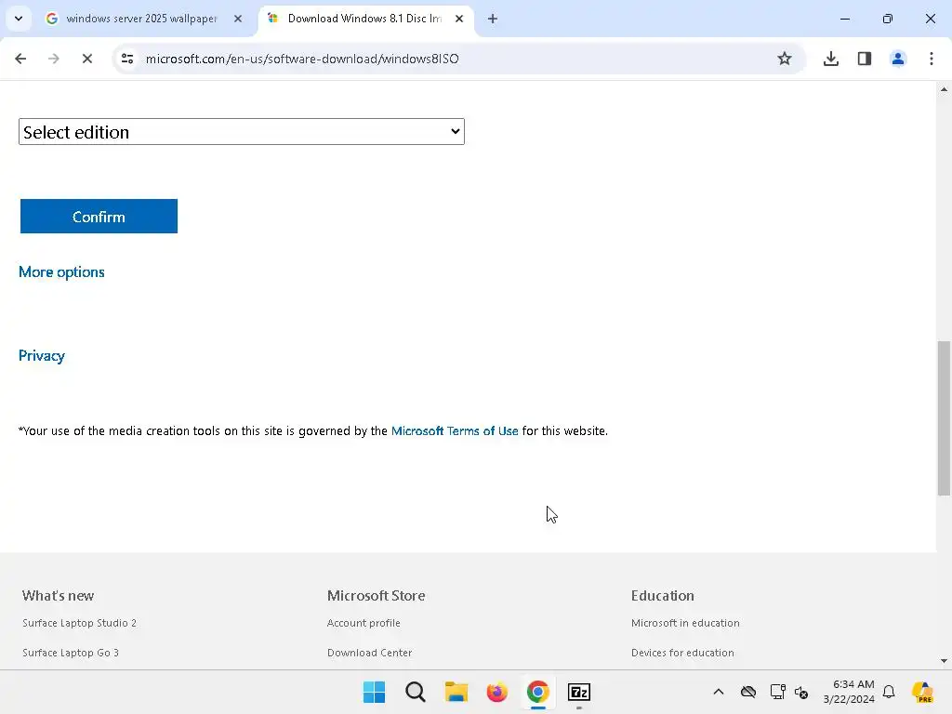Open the Chrome three-dot menu
This screenshot has width=952, height=714.
931,59
